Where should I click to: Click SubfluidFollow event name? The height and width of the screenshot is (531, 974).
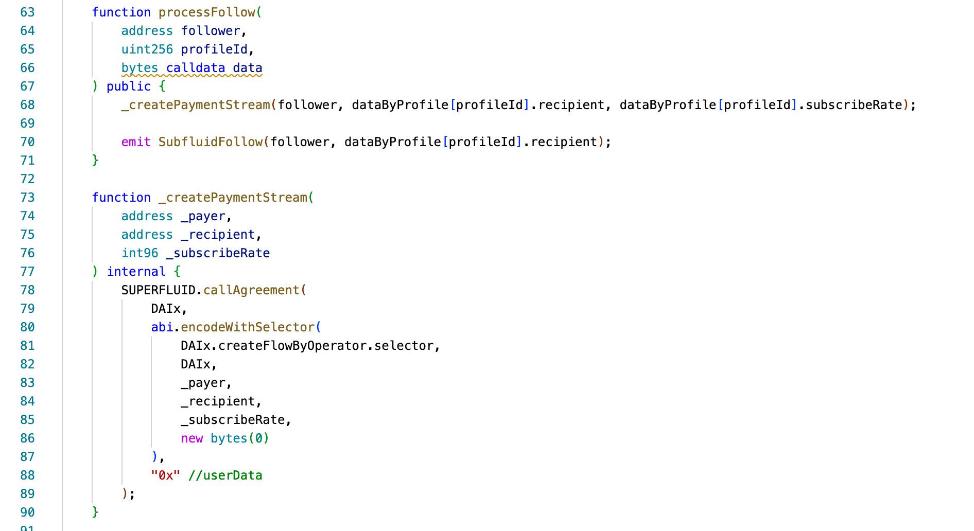click(x=211, y=142)
